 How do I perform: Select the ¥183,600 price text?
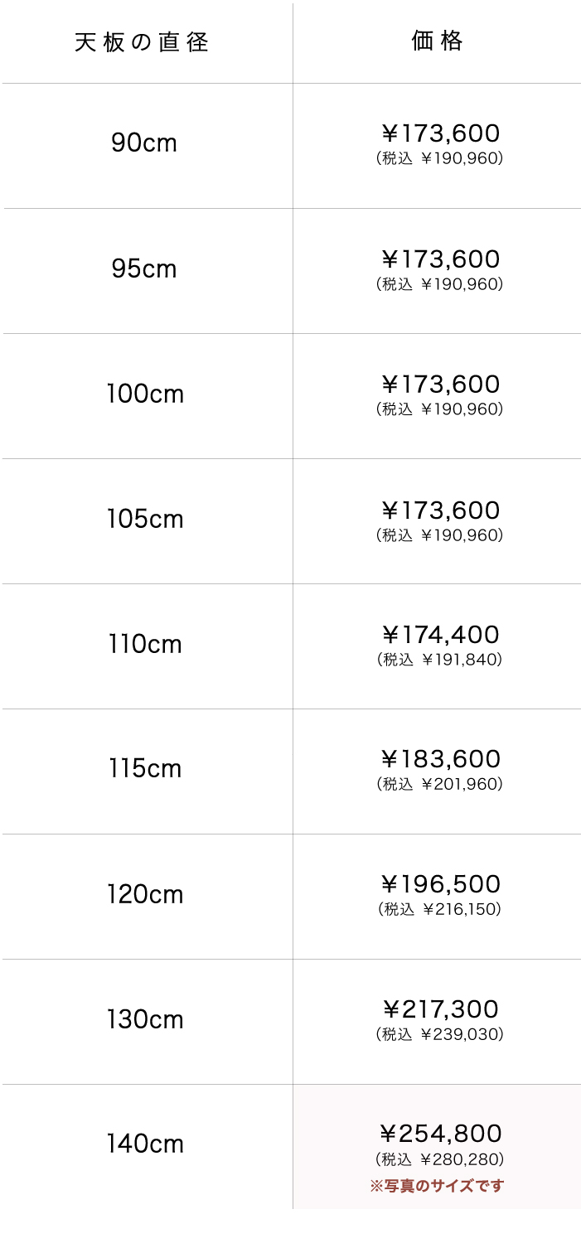440,759
